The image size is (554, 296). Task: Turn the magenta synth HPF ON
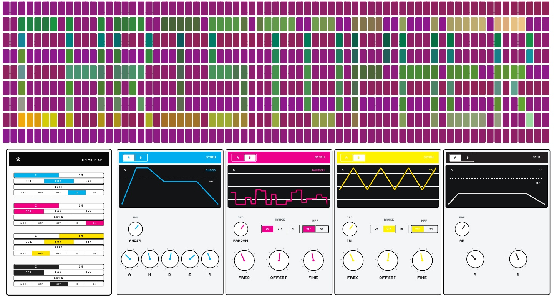[x=322, y=229]
